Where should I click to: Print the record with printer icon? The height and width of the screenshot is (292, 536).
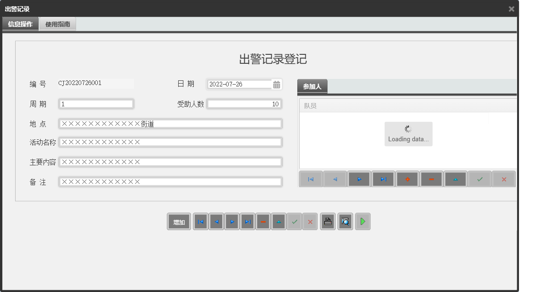328,222
